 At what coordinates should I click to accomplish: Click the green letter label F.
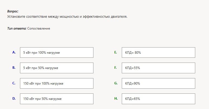click(115, 68)
